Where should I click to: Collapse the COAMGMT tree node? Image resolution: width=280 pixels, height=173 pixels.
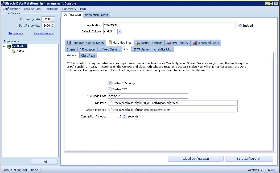click(x=4, y=47)
